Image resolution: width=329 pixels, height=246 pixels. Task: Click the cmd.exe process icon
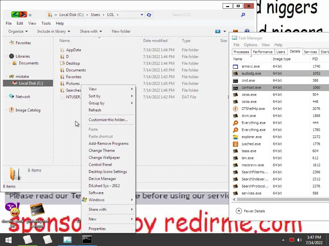point(236,80)
